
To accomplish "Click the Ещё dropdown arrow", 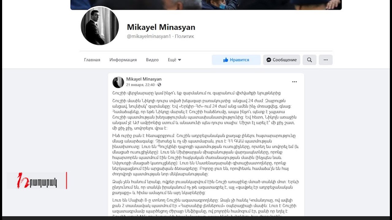I will [x=179, y=60].
